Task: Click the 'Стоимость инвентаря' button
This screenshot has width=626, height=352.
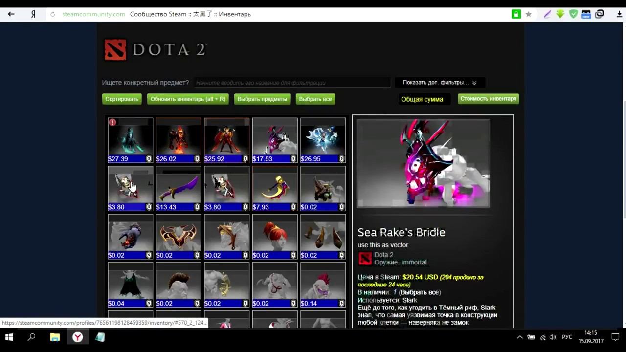Action: [488, 99]
